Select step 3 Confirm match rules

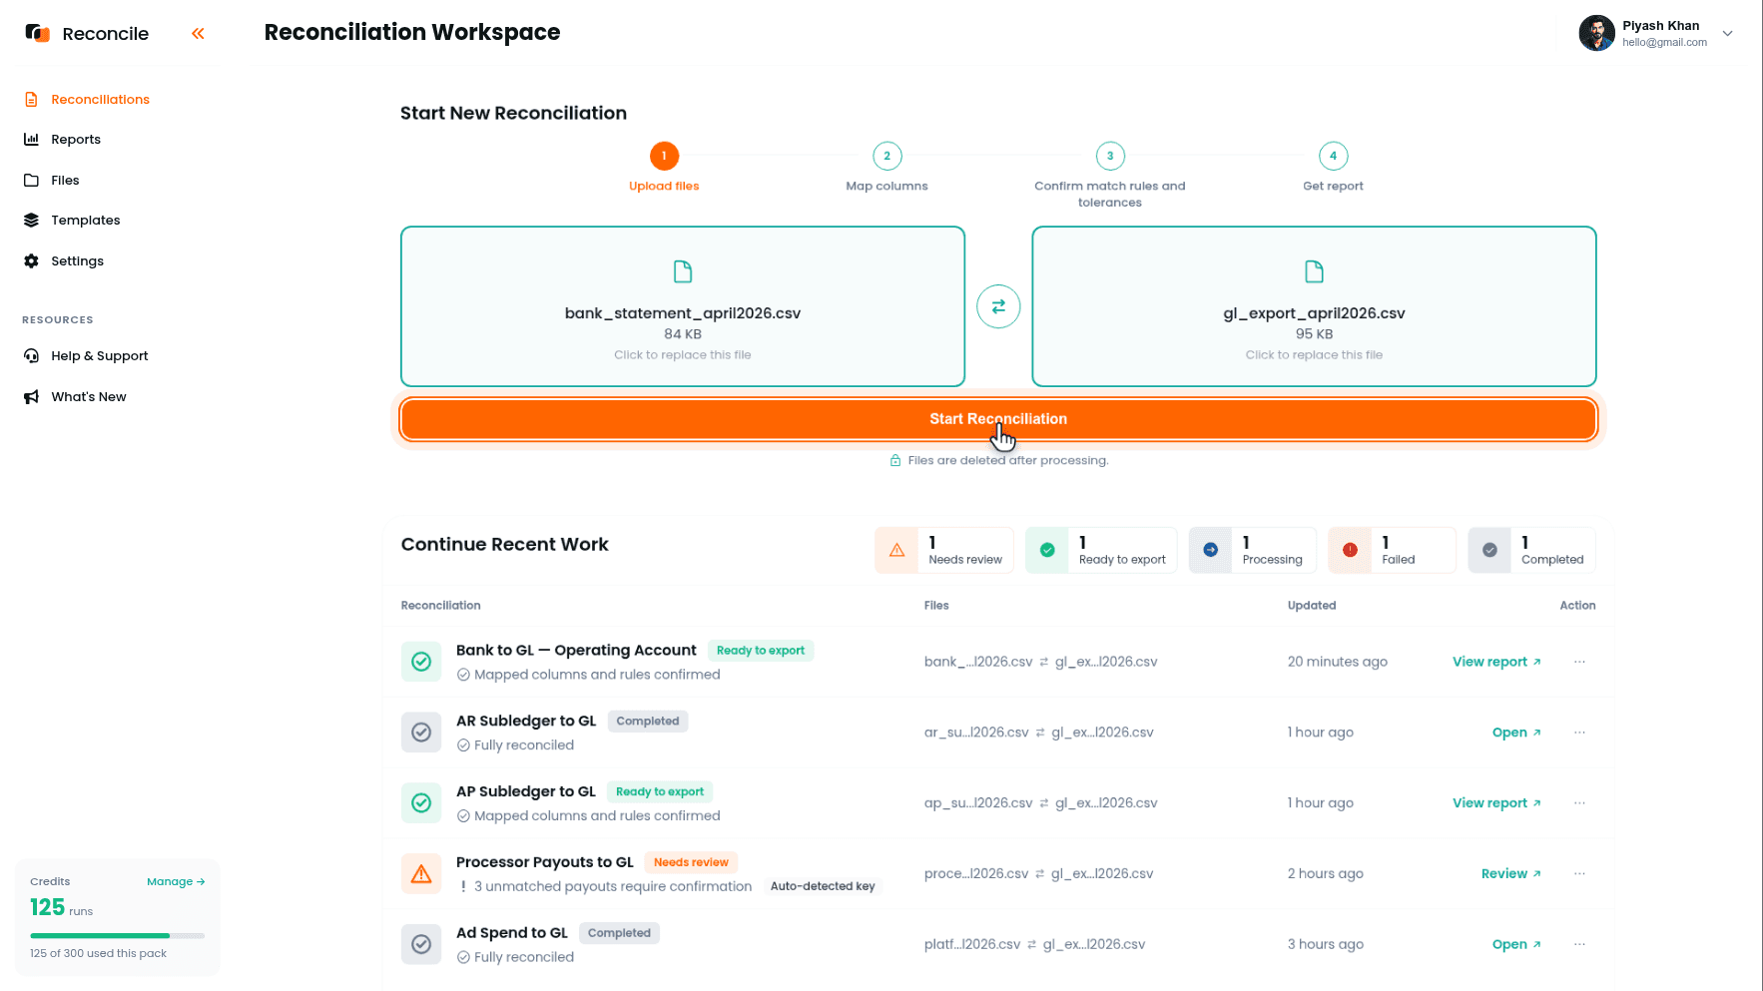[x=1110, y=156]
